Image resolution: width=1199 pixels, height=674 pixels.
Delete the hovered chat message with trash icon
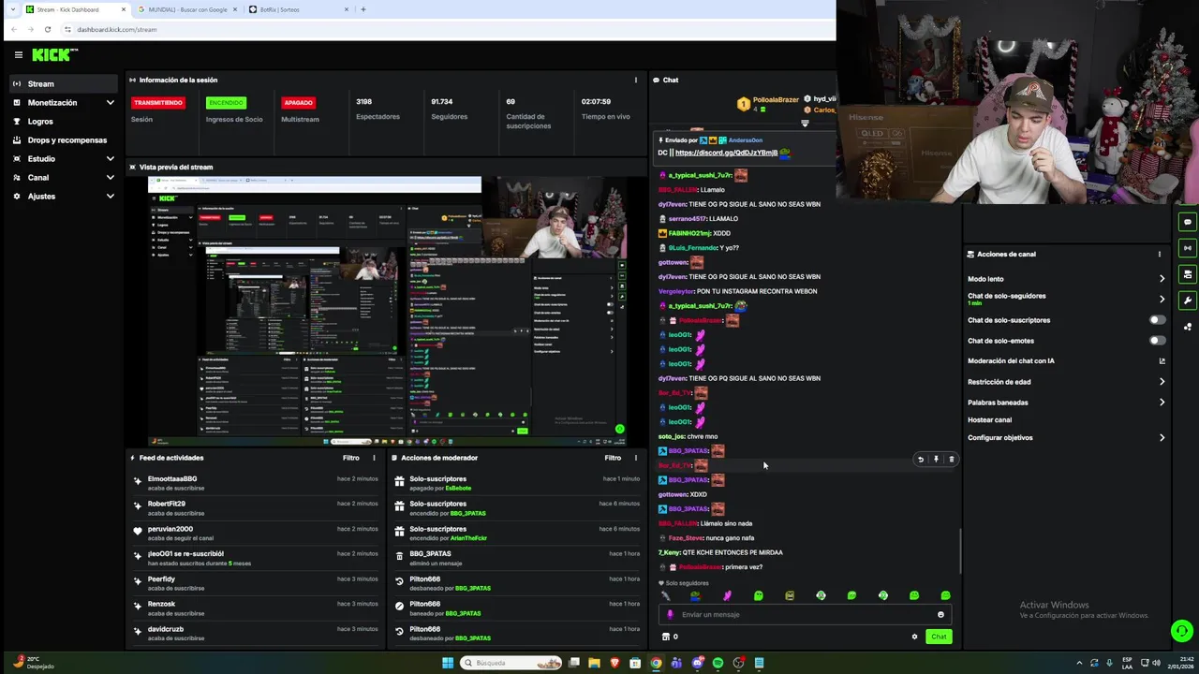951,460
